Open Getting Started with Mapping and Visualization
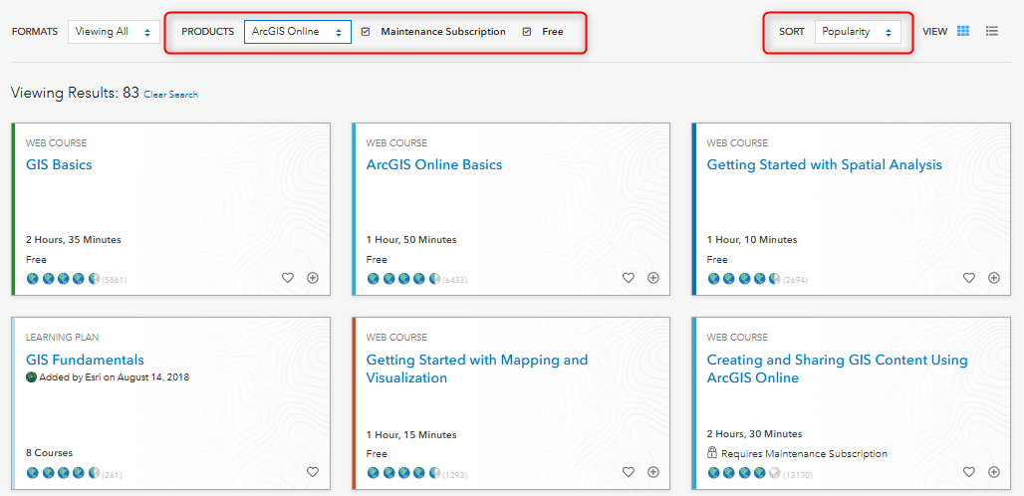This screenshot has width=1024, height=496. coord(477,369)
